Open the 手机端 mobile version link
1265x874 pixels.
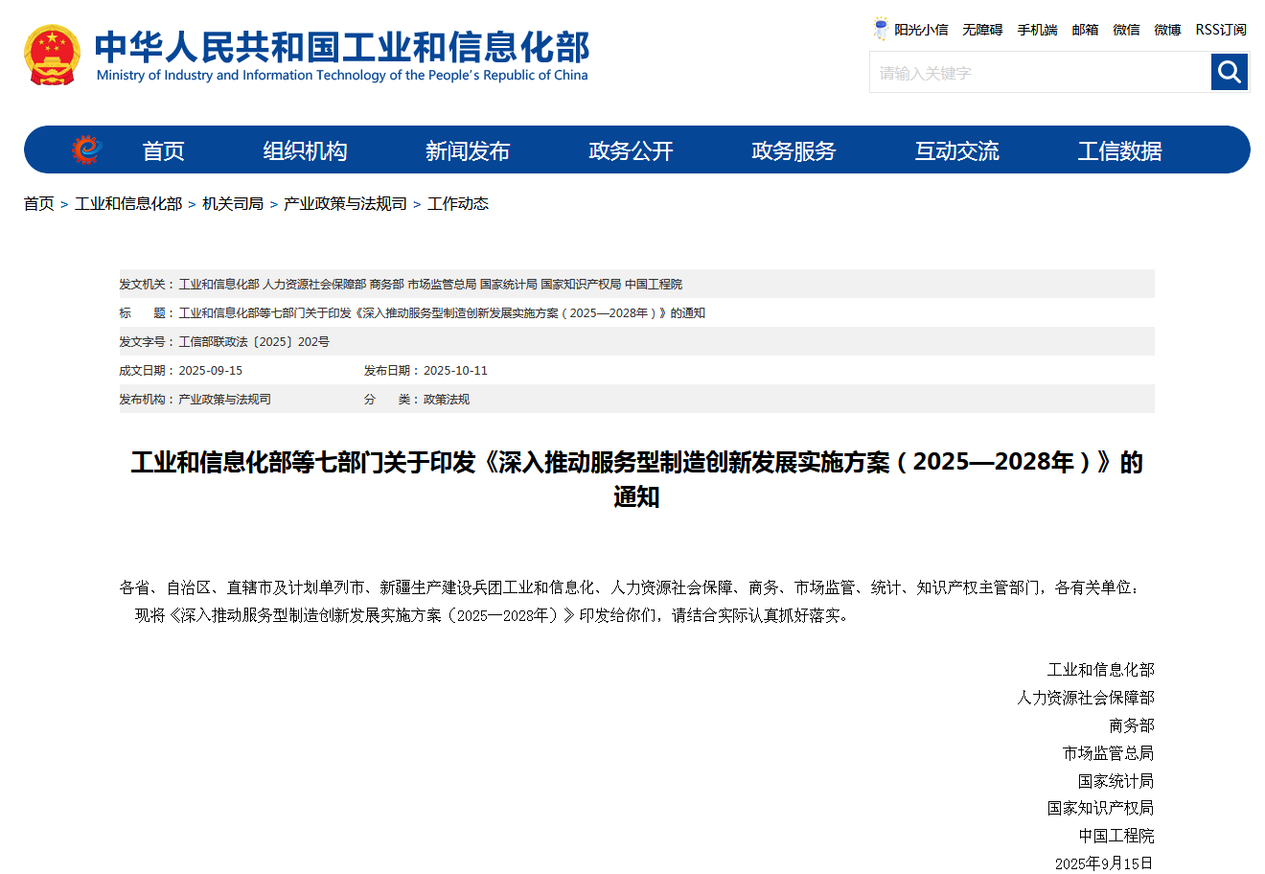pyautogui.click(x=1037, y=30)
